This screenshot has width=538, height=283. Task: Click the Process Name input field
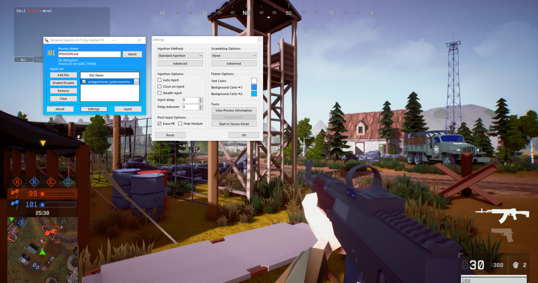(x=90, y=54)
